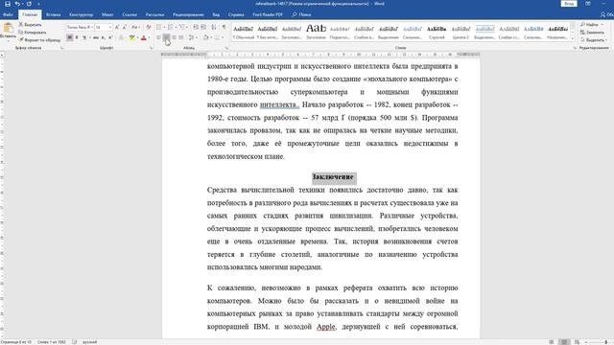This screenshot has height=345, width=614.
Task: Toggle subscript formatting
Action: [x=103, y=37]
